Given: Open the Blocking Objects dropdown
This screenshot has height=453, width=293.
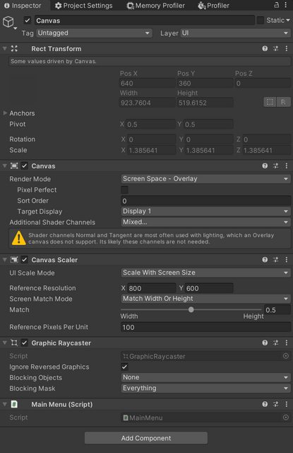Looking at the screenshot, I should [205, 377].
